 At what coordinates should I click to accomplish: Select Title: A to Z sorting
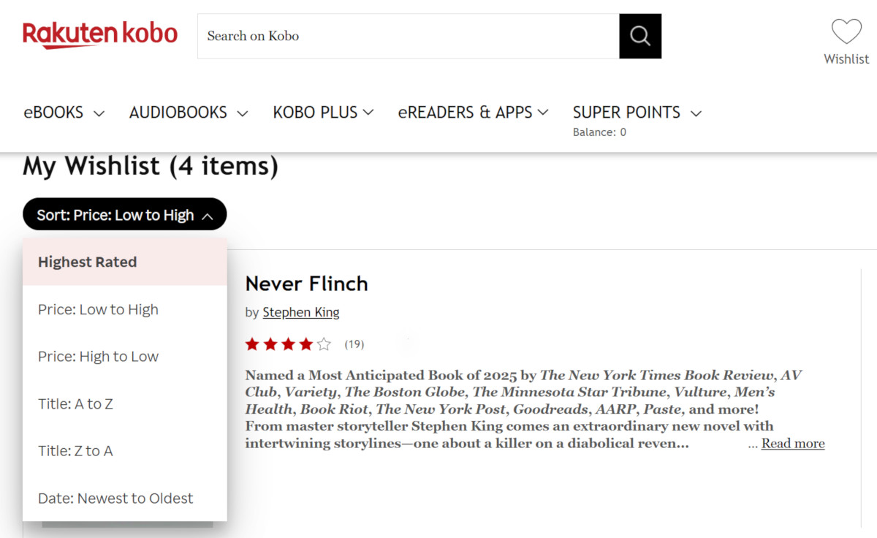click(x=125, y=403)
